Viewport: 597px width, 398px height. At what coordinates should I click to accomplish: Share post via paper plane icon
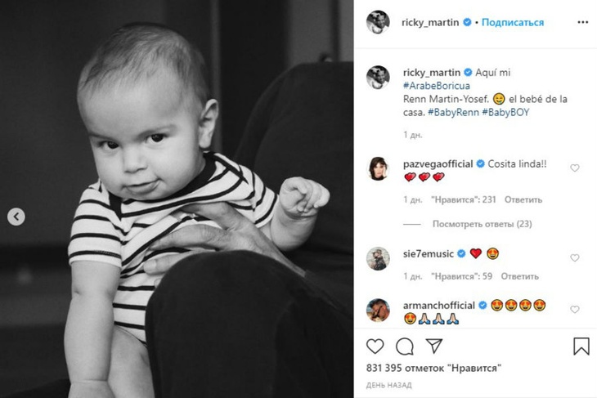(434, 346)
